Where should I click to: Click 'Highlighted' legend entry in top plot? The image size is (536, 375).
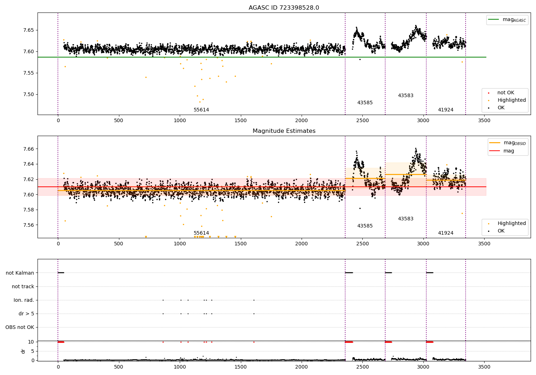tap(511, 100)
